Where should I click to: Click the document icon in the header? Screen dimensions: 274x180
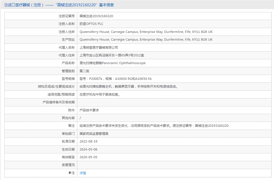pos(6,5)
